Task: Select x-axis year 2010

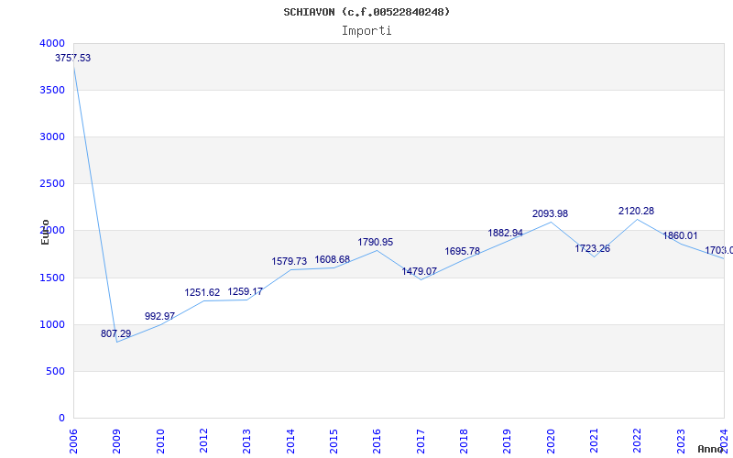Action: point(160,442)
